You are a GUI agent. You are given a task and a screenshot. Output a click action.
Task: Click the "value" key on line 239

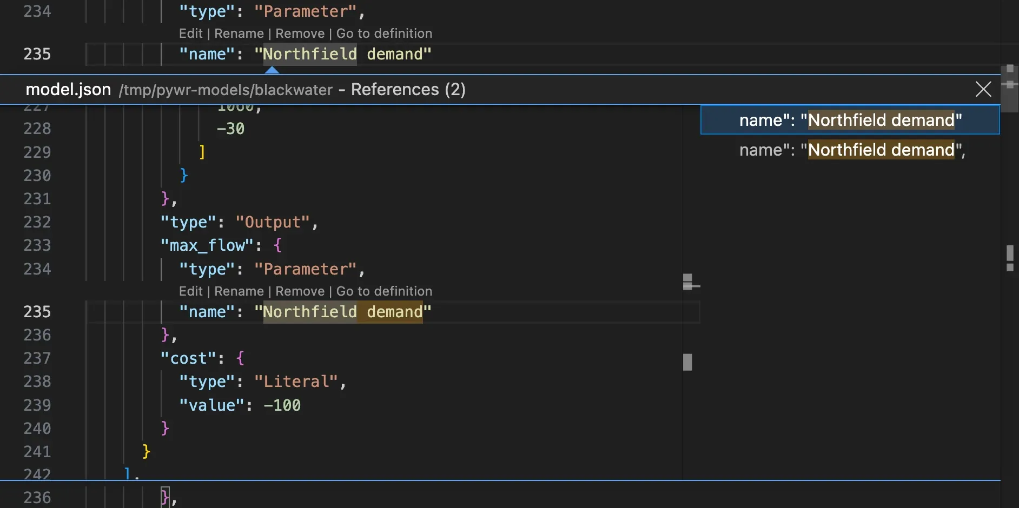click(x=212, y=405)
